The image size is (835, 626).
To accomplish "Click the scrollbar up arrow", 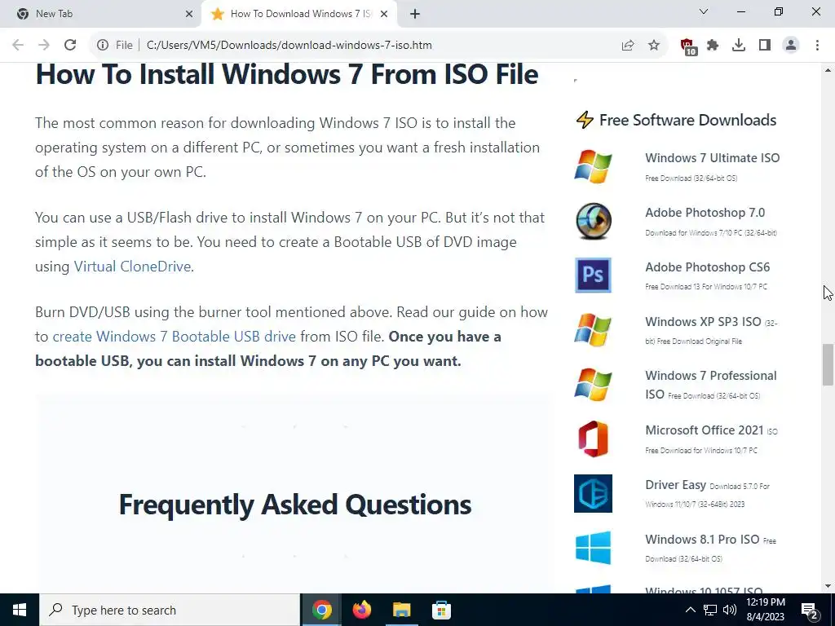I will (828, 70).
